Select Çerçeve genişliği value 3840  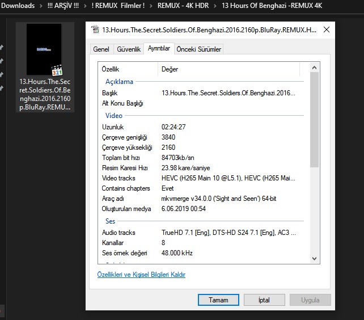168,137
